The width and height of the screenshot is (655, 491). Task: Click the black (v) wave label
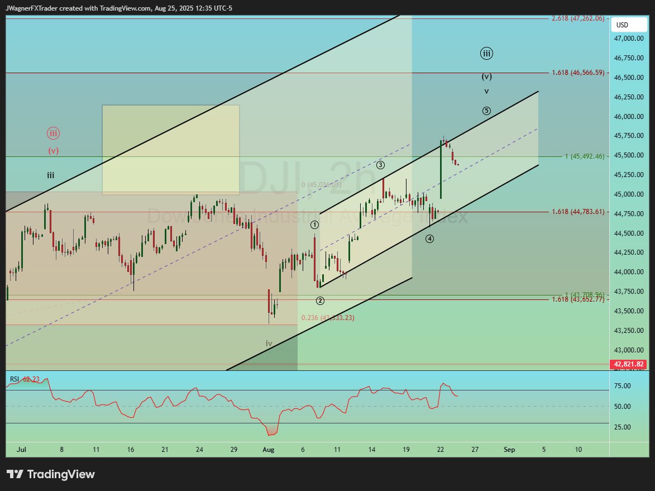pyautogui.click(x=486, y=77)
